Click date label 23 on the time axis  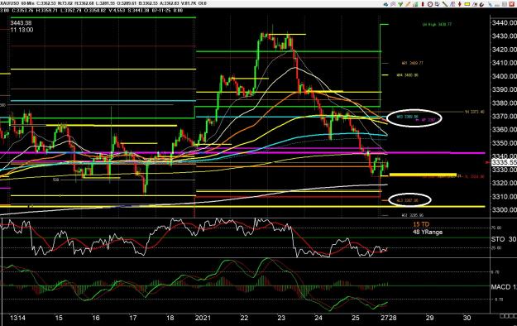(281, 318)
